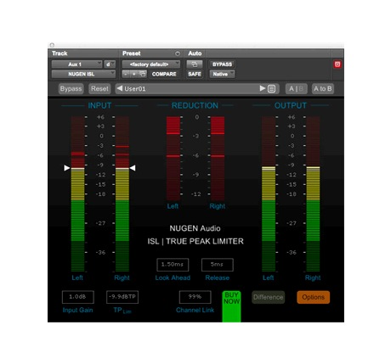Open the orange Options button
This screenshot has width=391, height=353.
pyautogui.click(x=313, y=297)
